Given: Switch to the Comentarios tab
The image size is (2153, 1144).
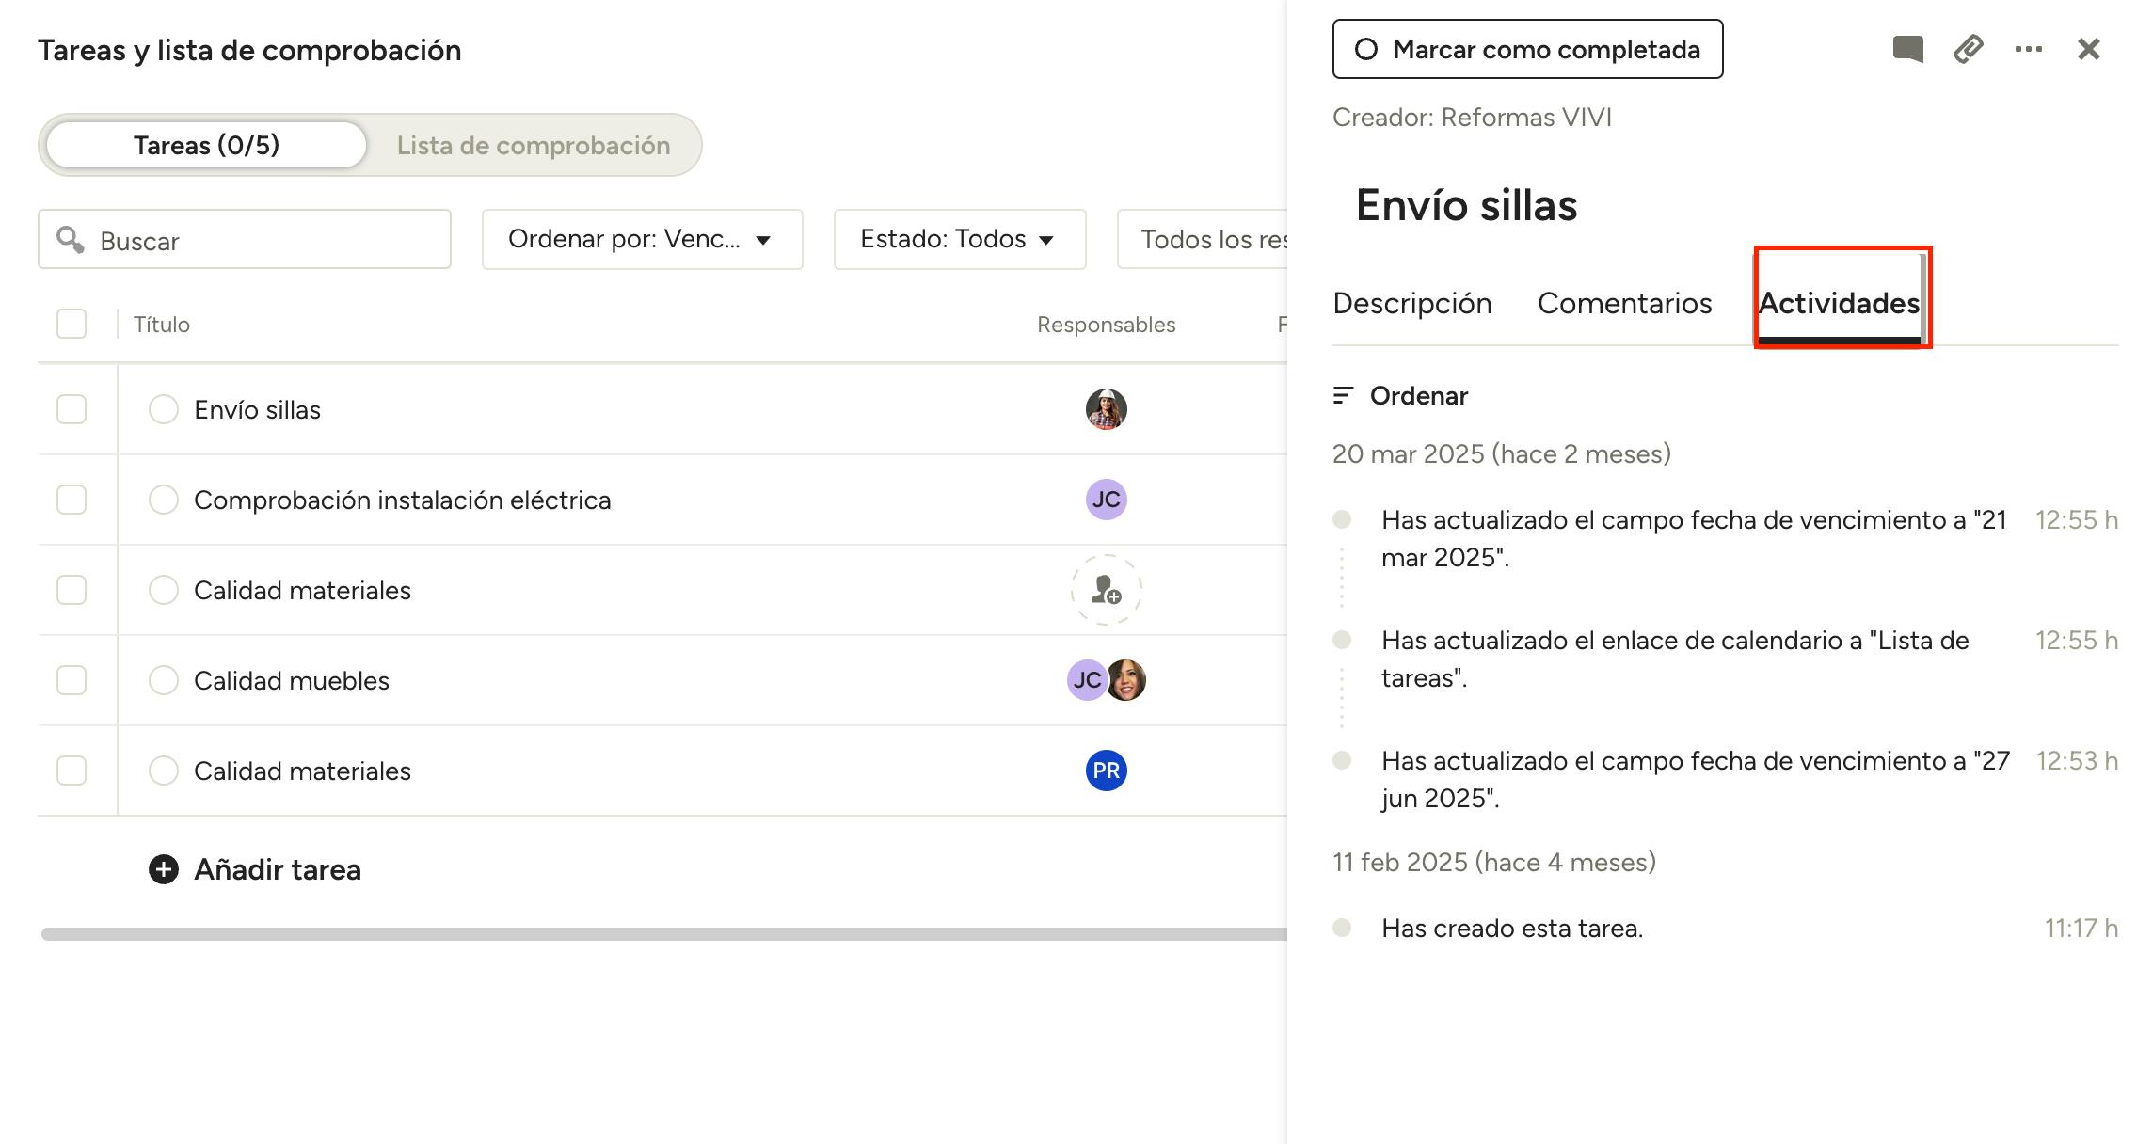Looking at the screenshot, I should pyautogui.click(x=1624, y=303).
